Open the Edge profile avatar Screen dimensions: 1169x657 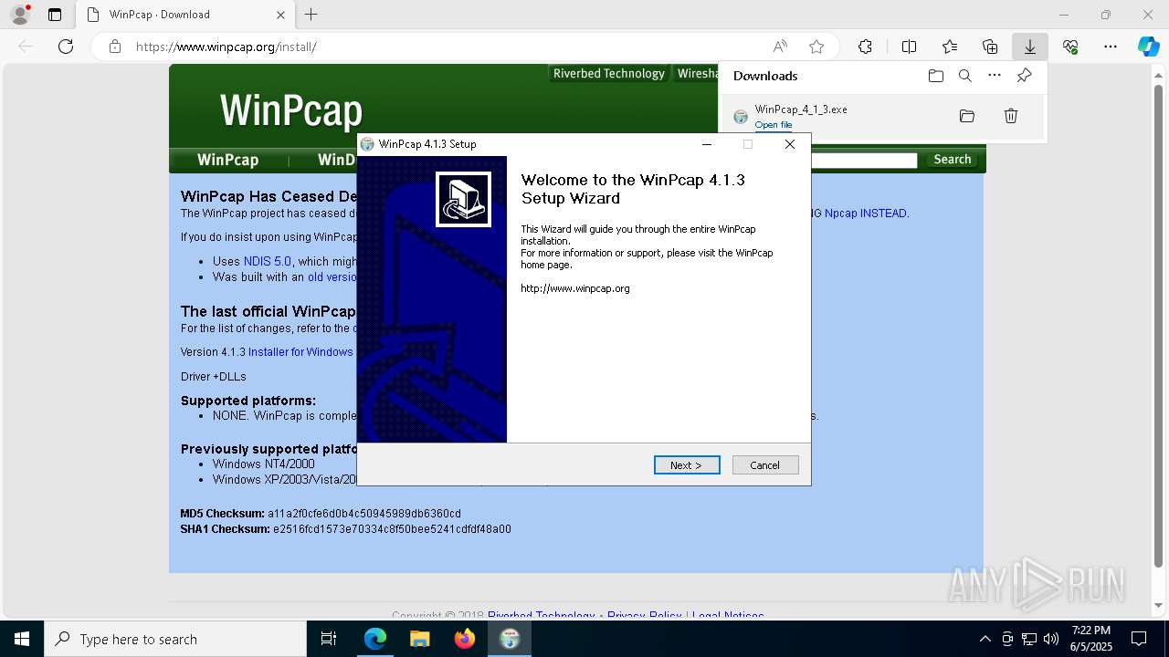[20, 15]
